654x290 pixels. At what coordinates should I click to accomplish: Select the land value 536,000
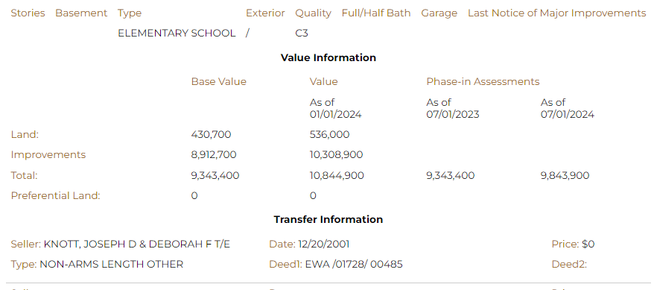click(329, 134)
